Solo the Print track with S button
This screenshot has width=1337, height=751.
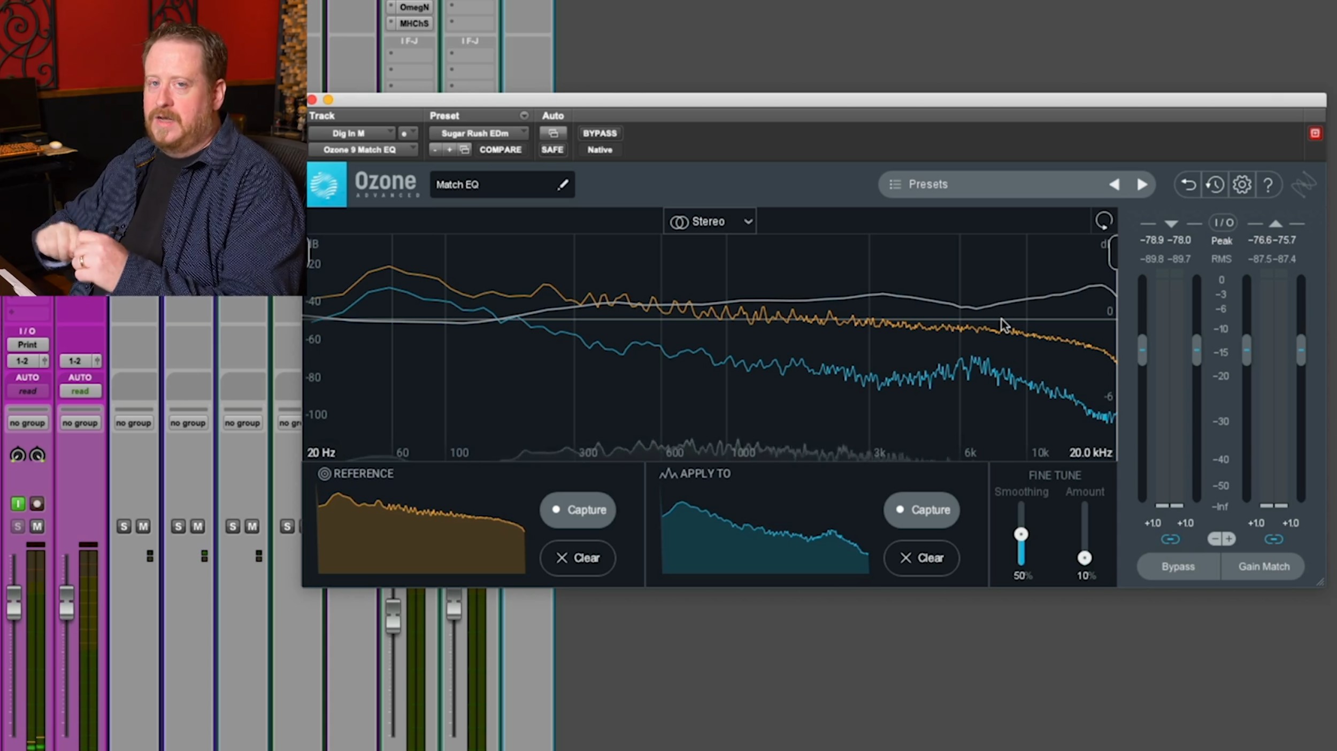18,527
